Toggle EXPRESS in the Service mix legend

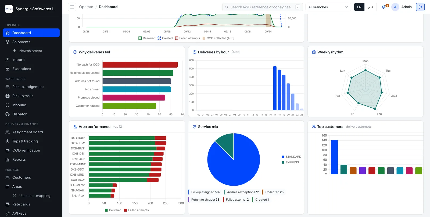[290, 162]
